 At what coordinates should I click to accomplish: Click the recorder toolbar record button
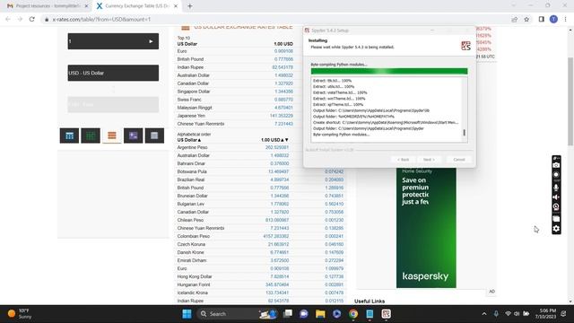coord(556,175)
